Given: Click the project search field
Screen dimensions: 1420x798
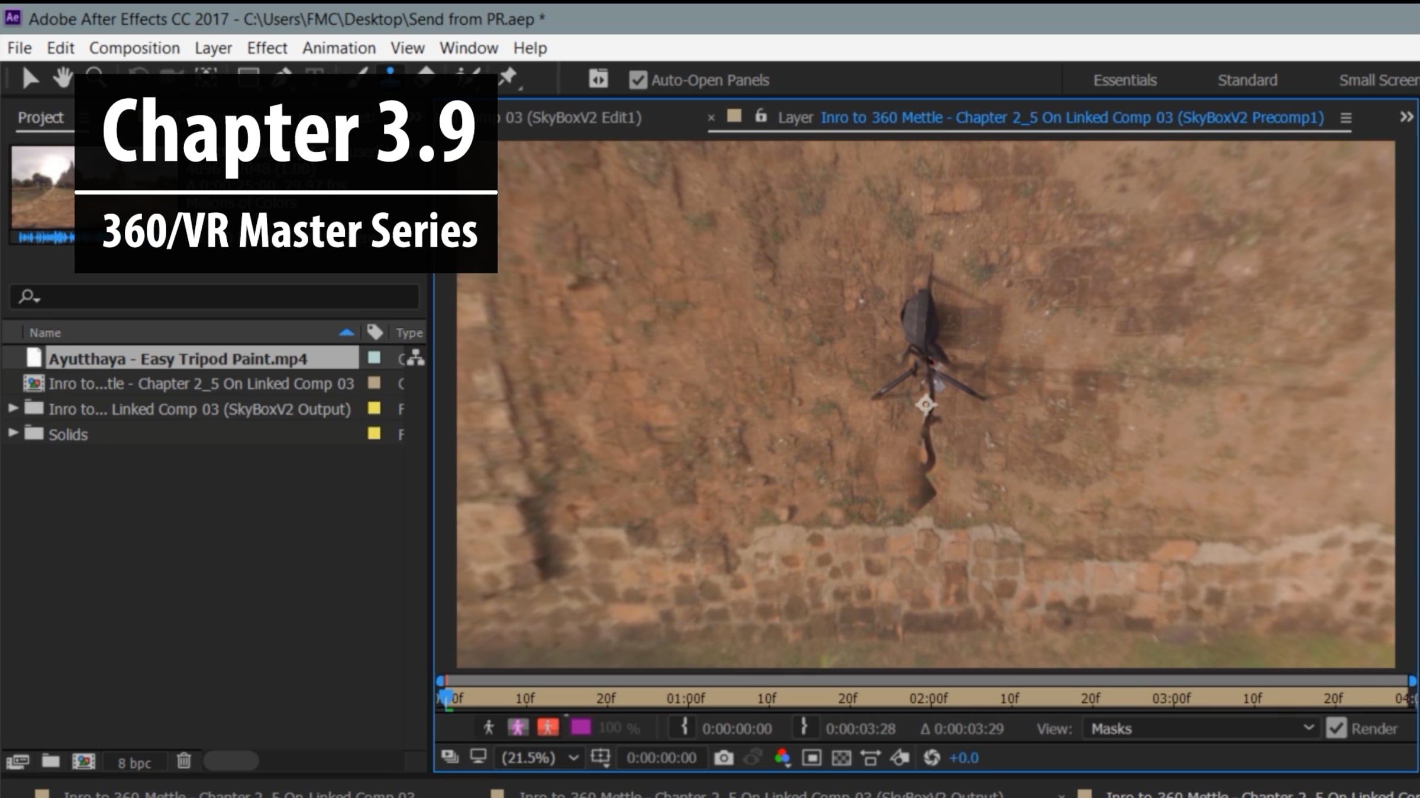Looking at the screenshot, I should tap(214, 296).
